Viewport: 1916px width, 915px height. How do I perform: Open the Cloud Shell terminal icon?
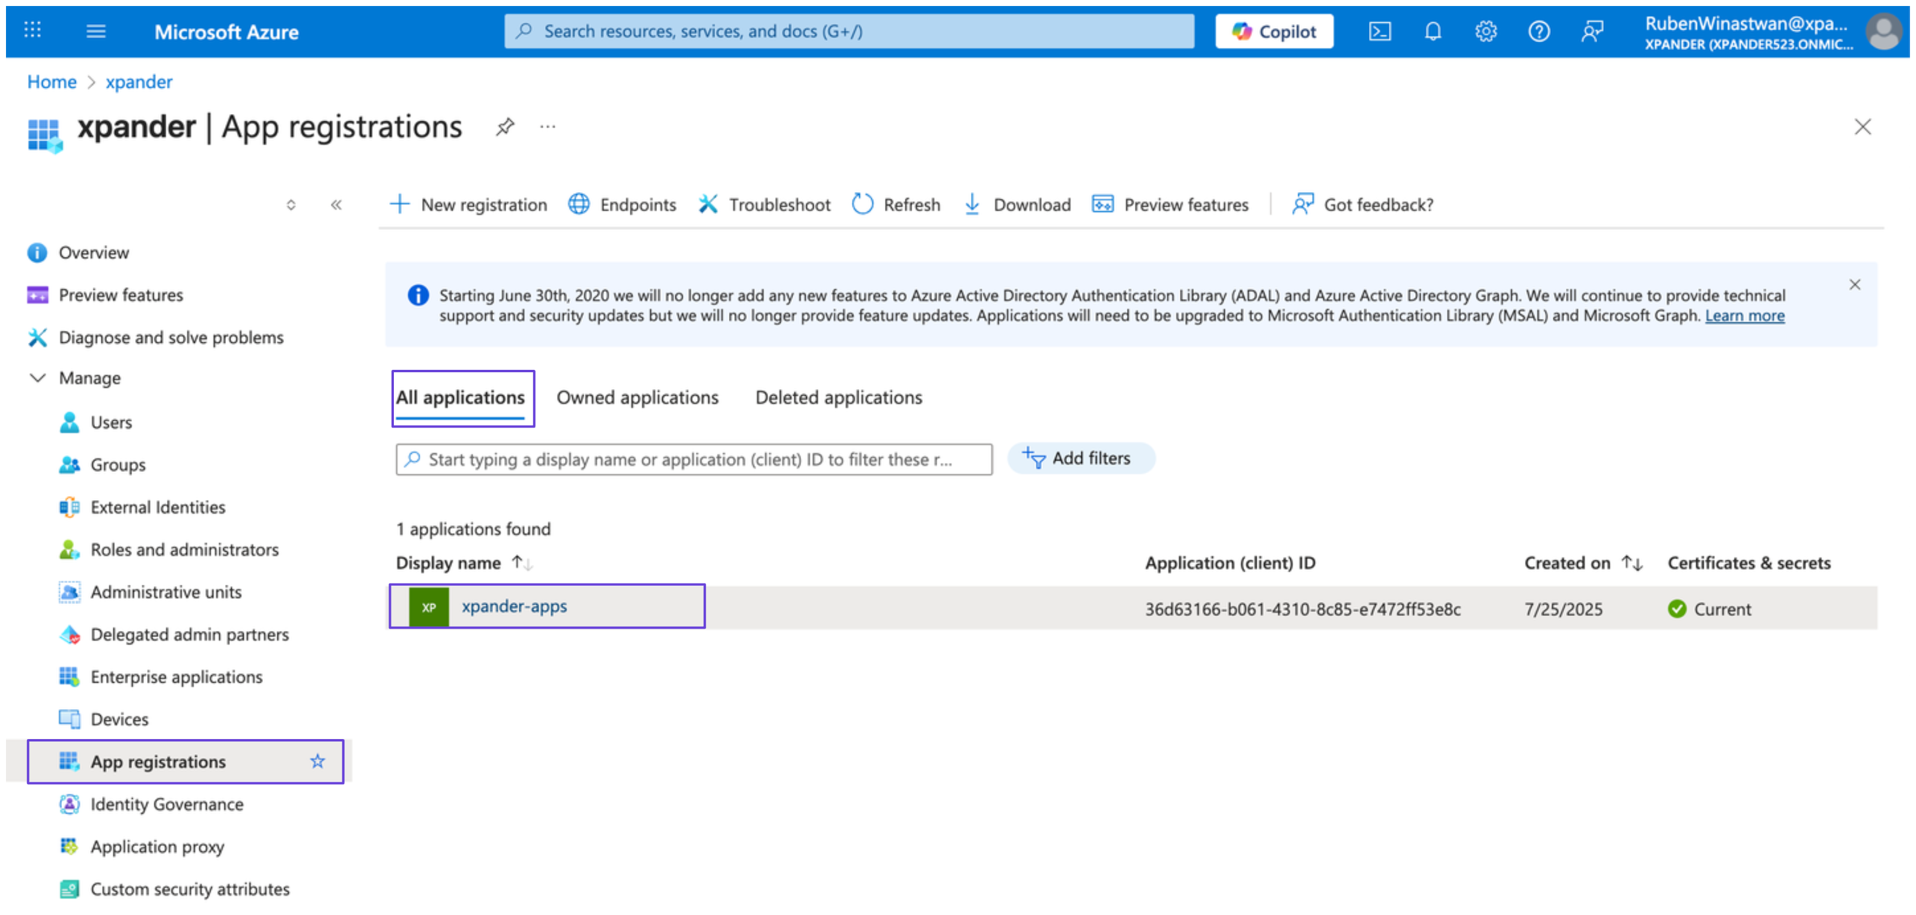tap(1380, 31)
